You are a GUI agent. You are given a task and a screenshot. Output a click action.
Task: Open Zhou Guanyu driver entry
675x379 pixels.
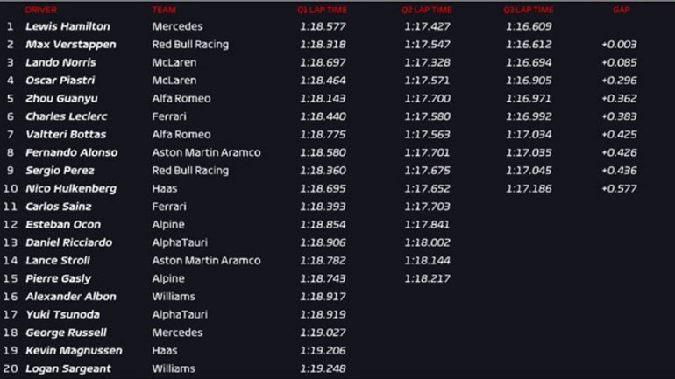pyautogui.click(x=61, y=98)
